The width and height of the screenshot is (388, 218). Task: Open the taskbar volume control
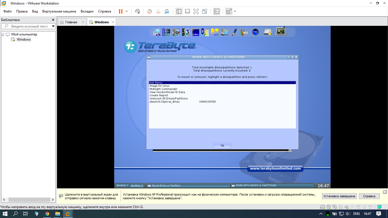[x=348, y=214]
